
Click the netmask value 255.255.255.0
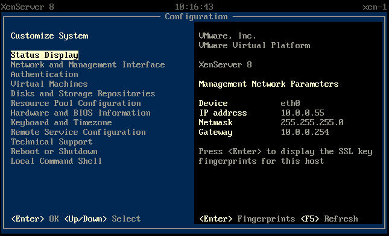coord(312,123)
